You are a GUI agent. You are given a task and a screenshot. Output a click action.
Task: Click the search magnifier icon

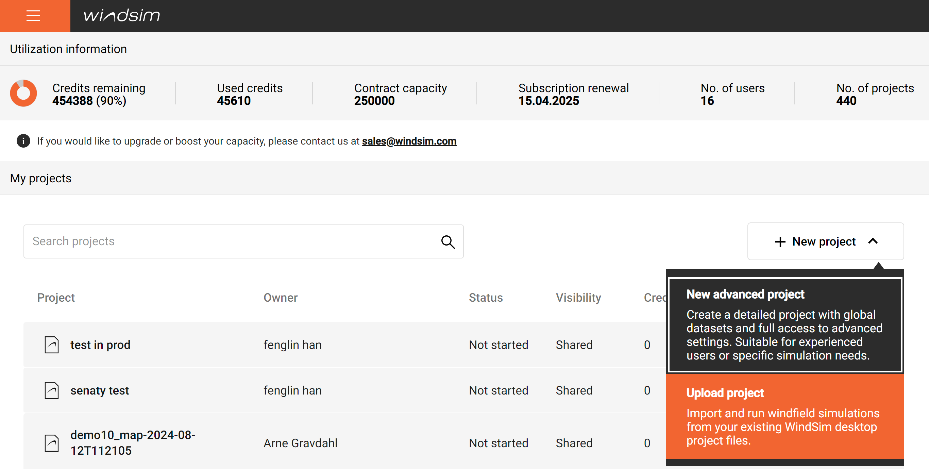tap(447, 242)
